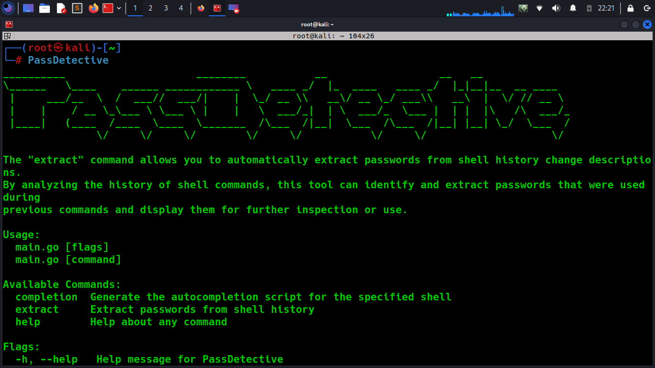Click the 22:21 panel clock
This screenshot has width=655, height=368.
pyautogui.click(x=606, y=8)
